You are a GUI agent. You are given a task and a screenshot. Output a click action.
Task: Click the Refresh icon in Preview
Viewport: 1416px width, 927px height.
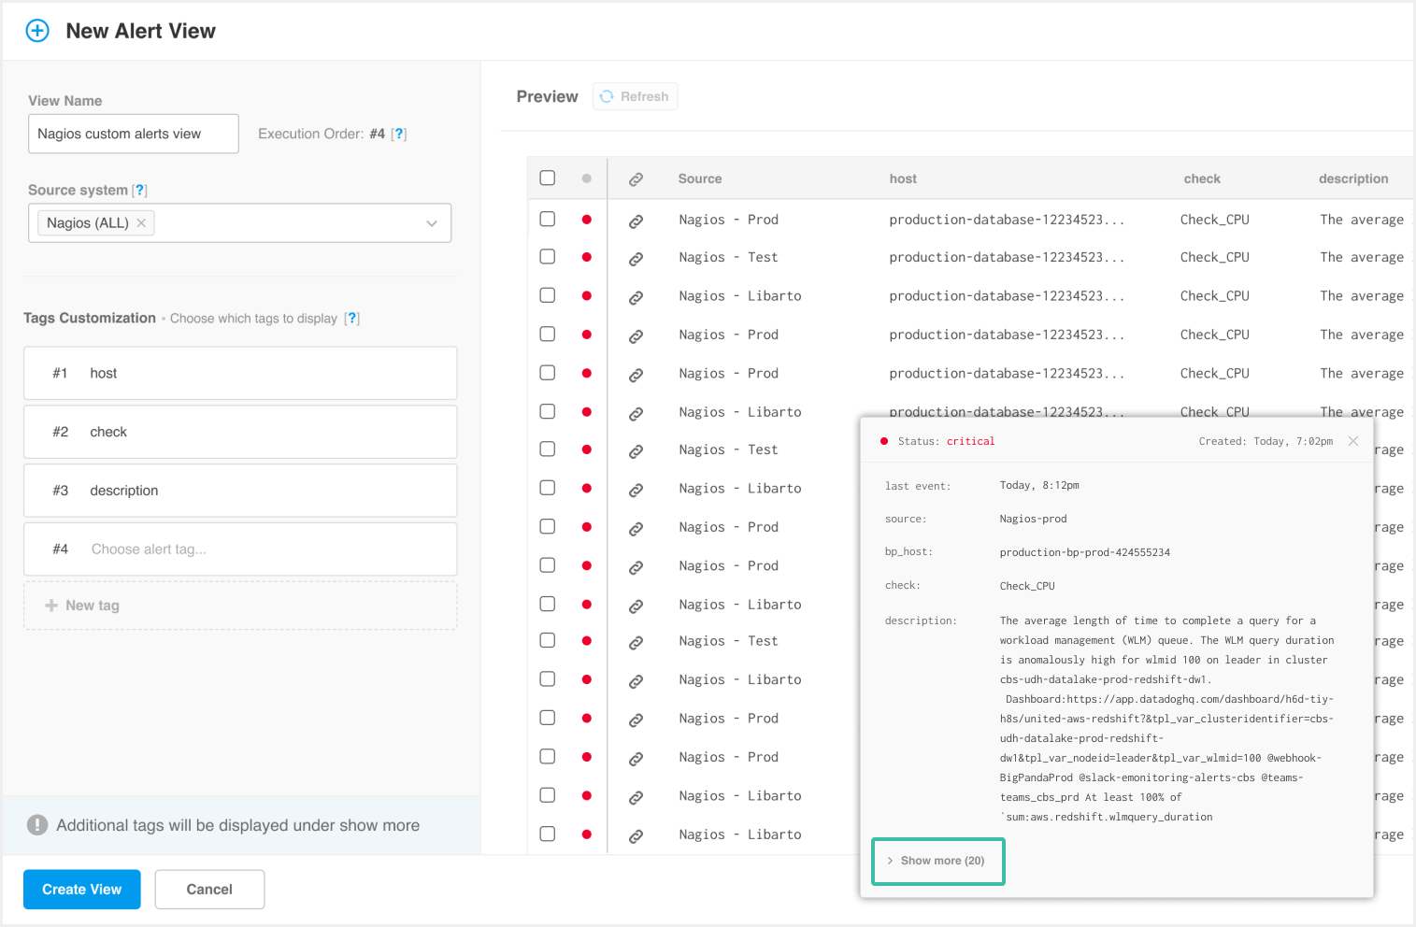point(607,96)
